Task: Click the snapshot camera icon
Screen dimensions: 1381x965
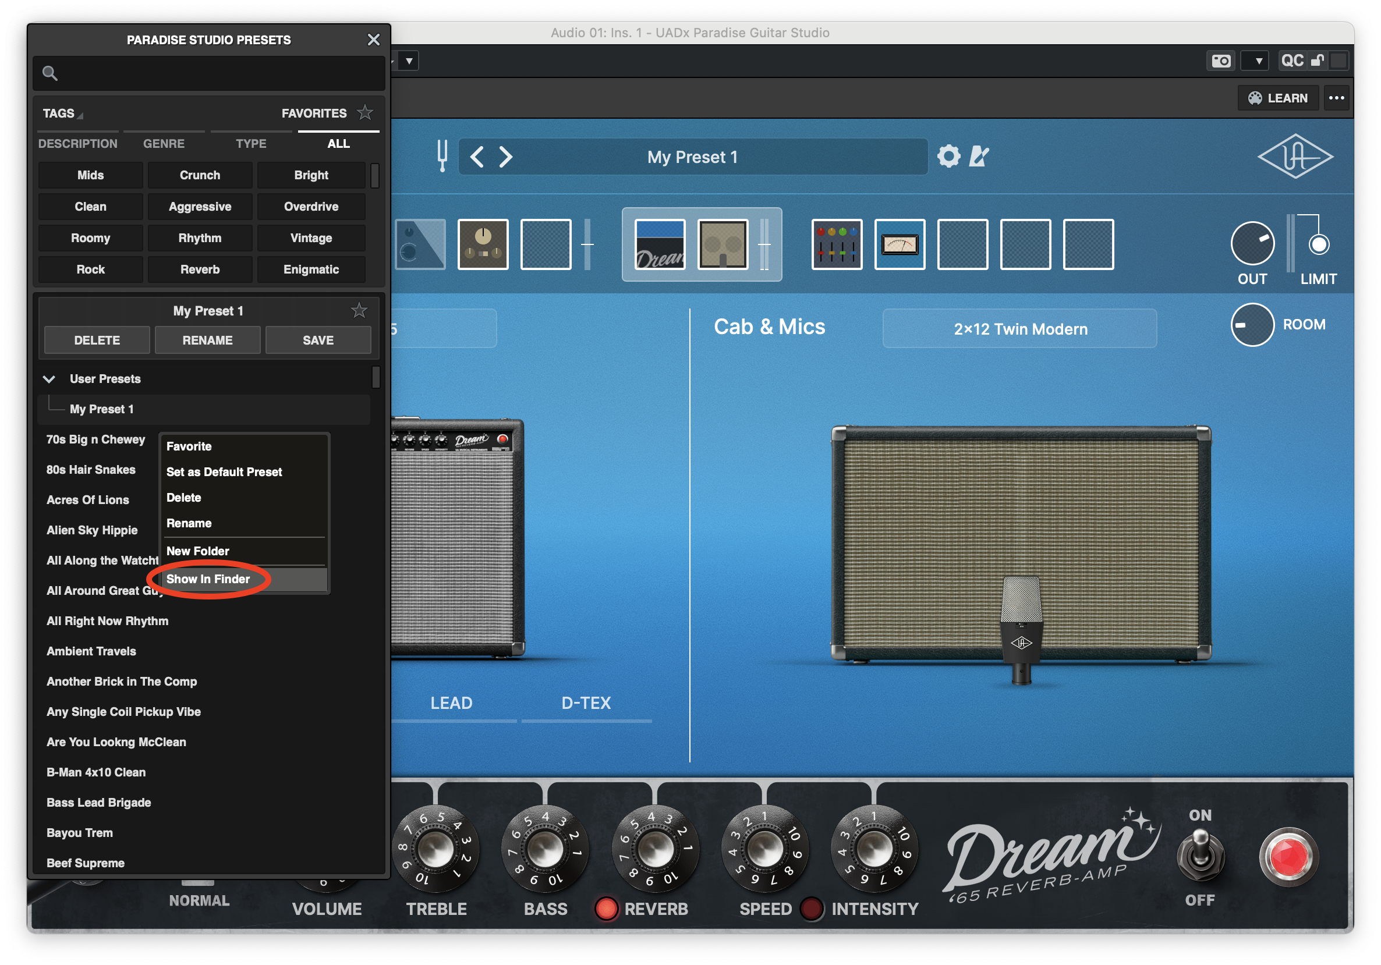Action: click(1221, 61)
